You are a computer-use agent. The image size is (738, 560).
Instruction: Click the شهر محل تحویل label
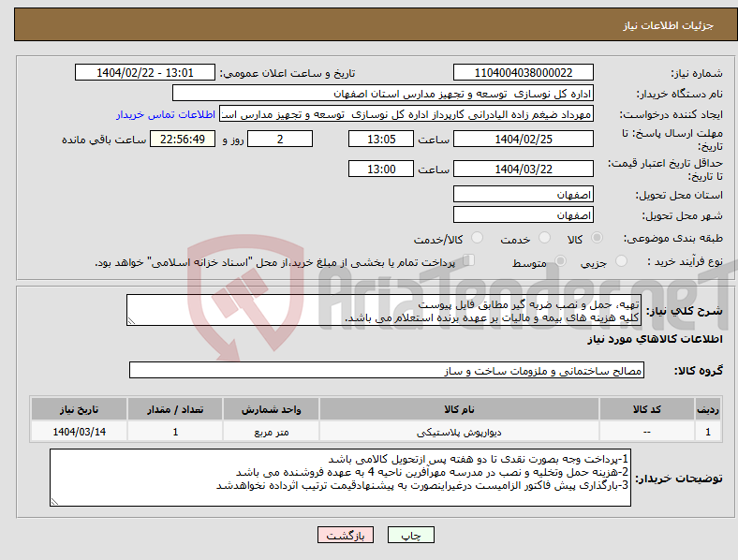pyautogui.click(x=683, y=215)
